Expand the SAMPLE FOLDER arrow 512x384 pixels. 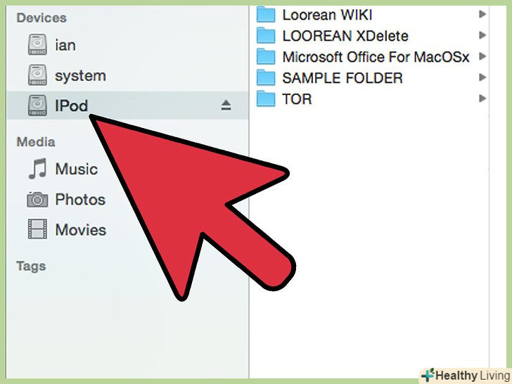pyautogui.click(x=482, y=77)
